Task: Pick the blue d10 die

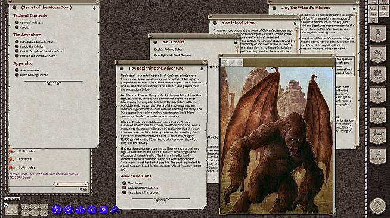Action: click(x=80, y=210)
